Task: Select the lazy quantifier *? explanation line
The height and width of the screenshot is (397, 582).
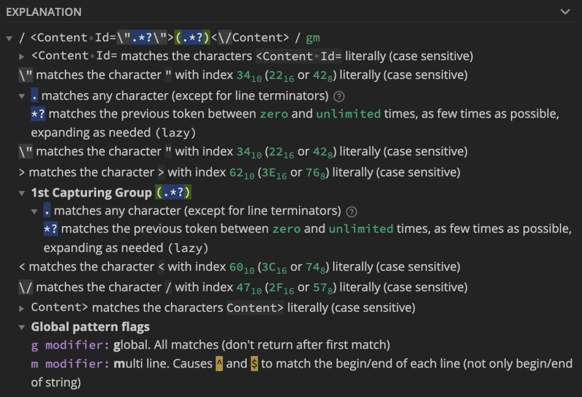Action: [x=171, y=114]
